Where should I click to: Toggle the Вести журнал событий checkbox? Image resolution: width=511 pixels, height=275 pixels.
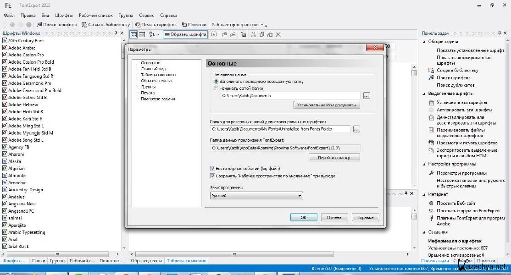(x=212, y=169)
